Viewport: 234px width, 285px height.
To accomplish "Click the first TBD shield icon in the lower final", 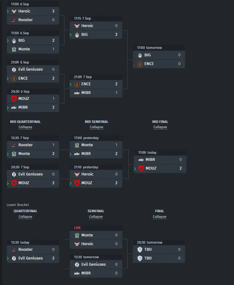I will [x=140, y=250].
